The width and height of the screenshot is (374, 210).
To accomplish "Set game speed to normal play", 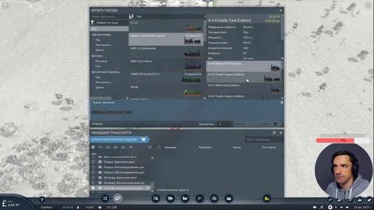I will click(x=336, y=208).
